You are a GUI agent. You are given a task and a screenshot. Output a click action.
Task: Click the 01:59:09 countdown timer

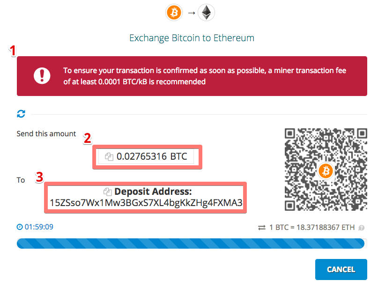point(39,227)
